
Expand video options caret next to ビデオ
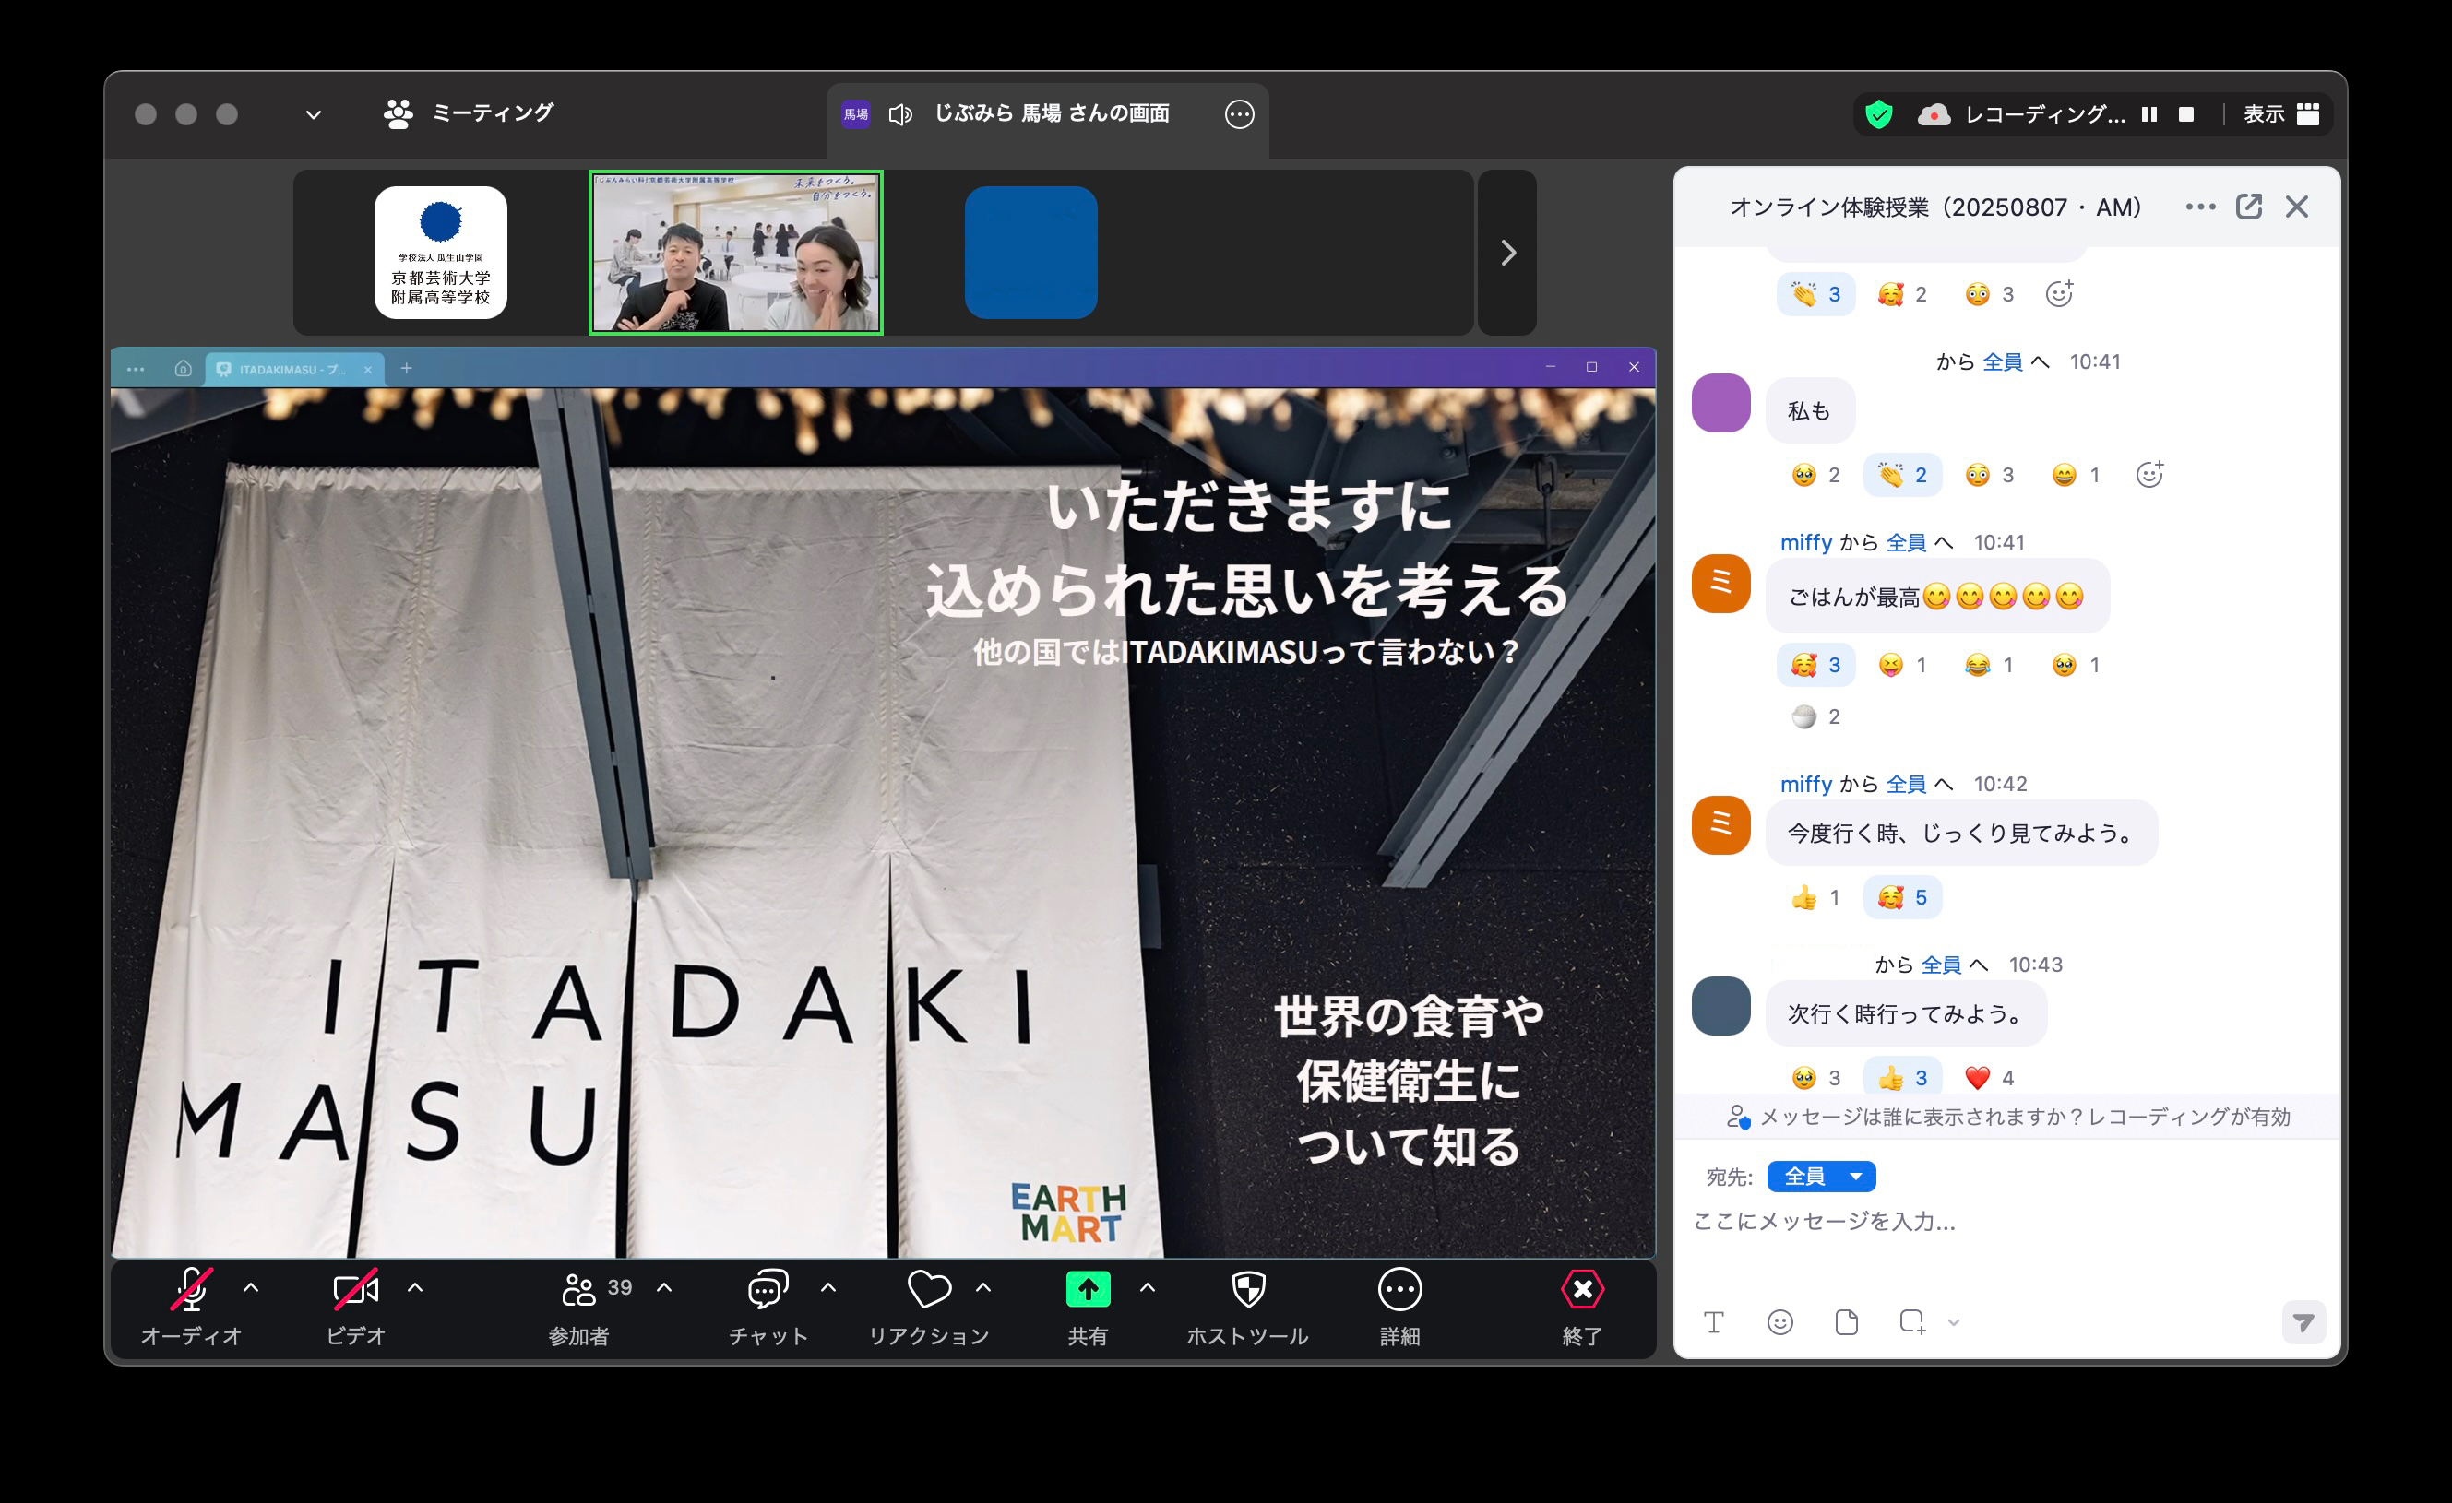click(x=415, y=1288)
